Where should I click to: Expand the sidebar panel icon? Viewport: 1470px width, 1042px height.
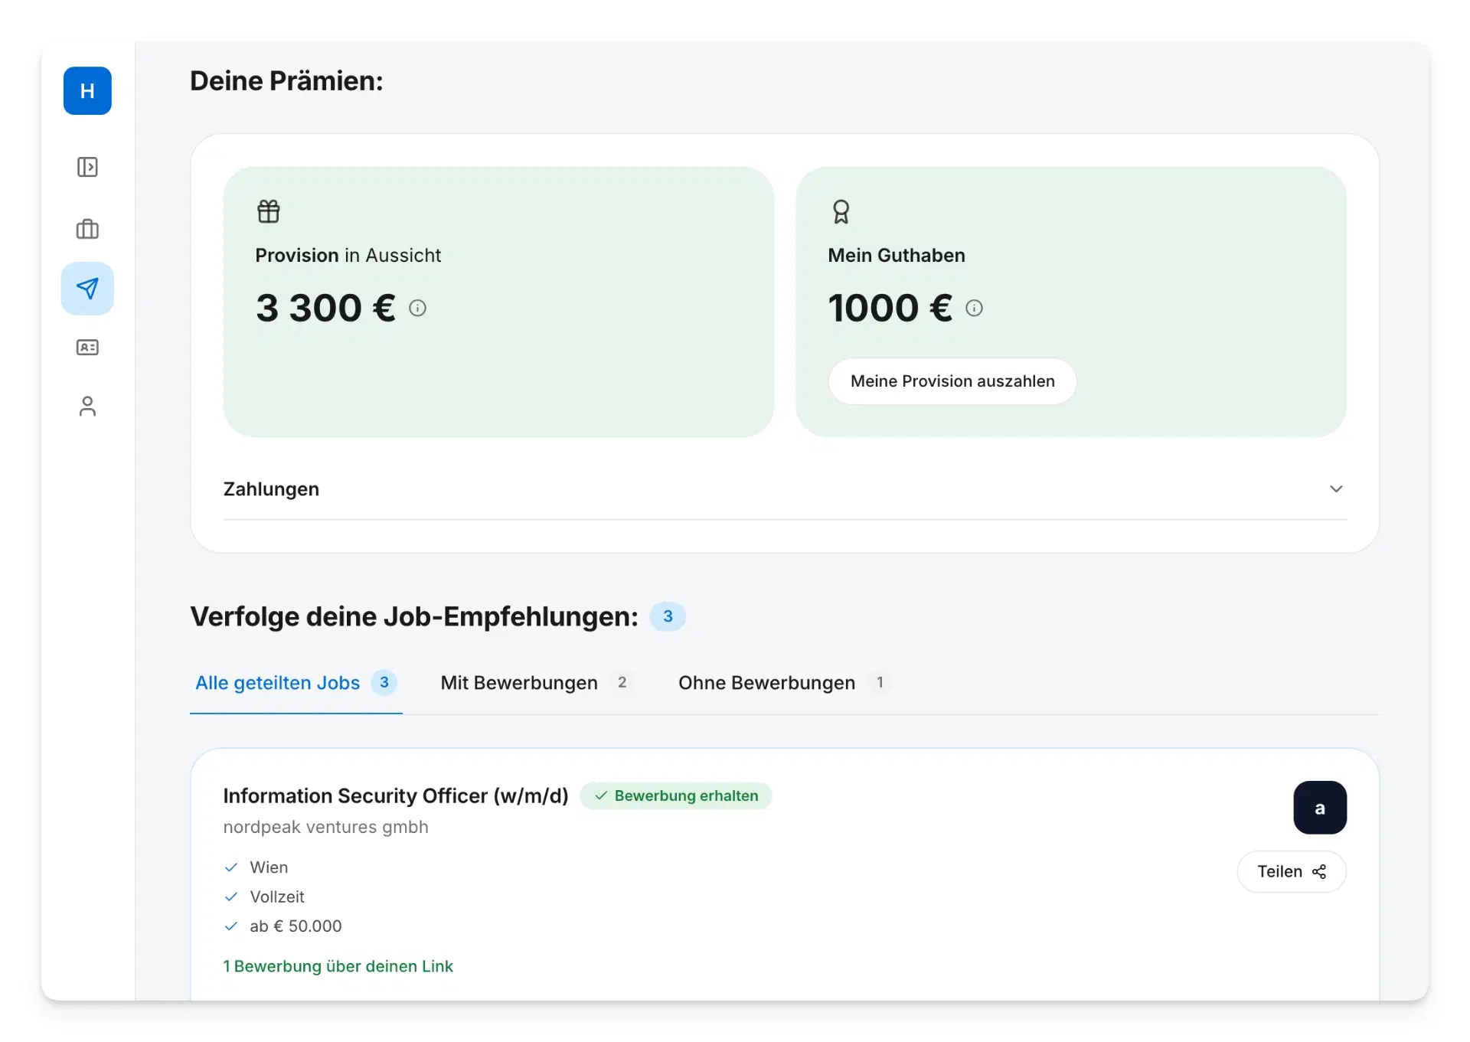(87, 167)
